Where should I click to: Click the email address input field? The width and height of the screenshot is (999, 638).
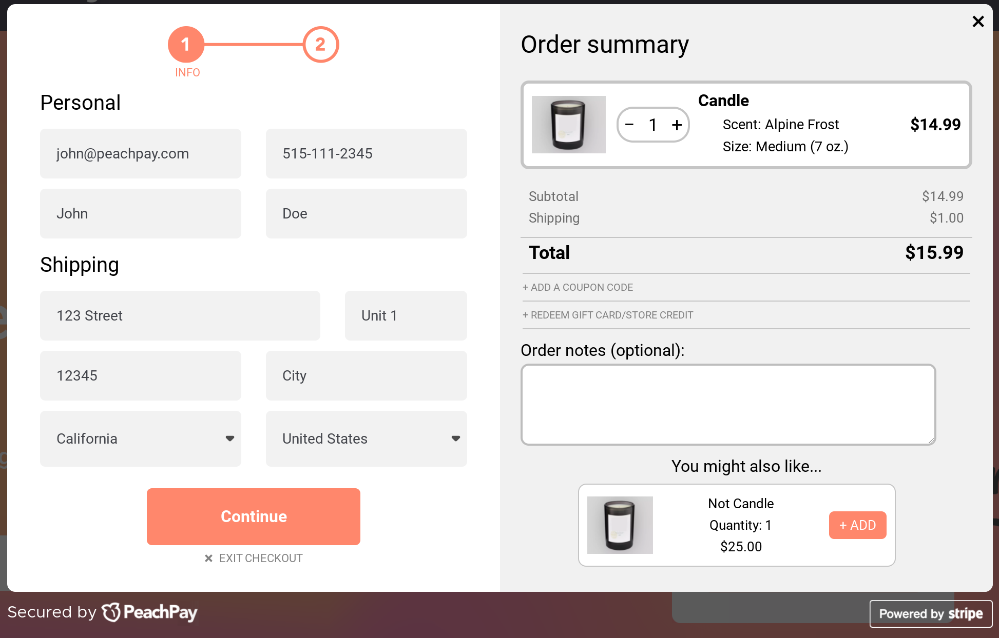141,153
